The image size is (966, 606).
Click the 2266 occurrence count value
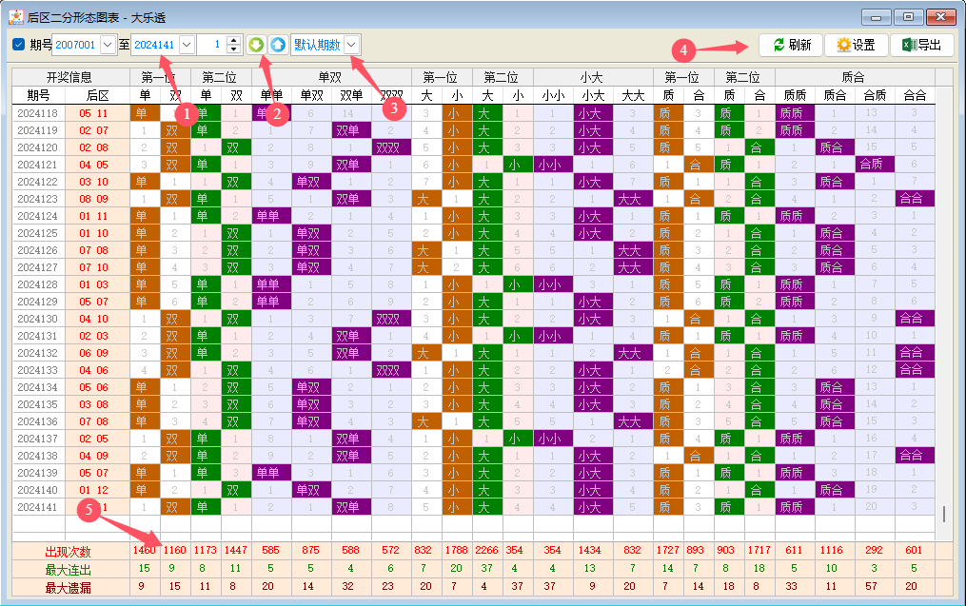(486, 551)
